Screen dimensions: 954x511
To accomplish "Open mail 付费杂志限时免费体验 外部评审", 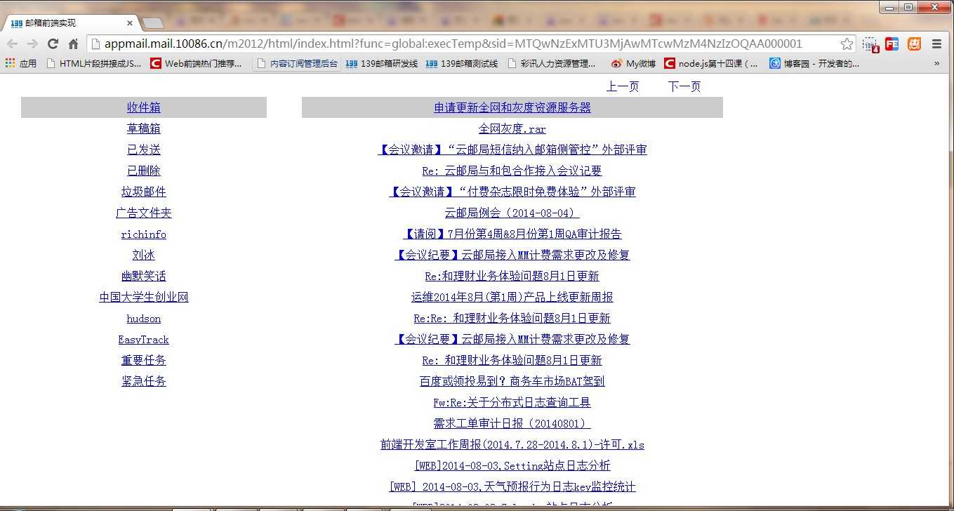I will point(512,192).
